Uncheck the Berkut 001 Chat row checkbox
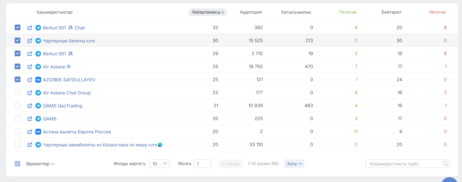The width and height of the screenshot is (462, 182). [x=18, y=27]
